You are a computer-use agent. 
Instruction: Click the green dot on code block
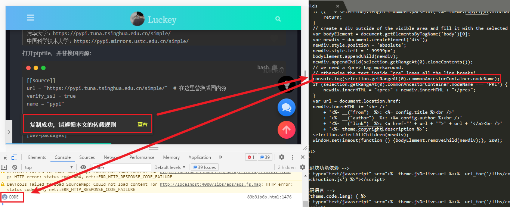pos(43,68)
